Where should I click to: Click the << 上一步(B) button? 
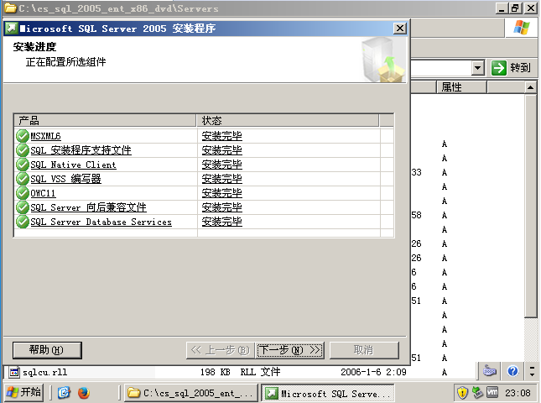pos(221,350)
